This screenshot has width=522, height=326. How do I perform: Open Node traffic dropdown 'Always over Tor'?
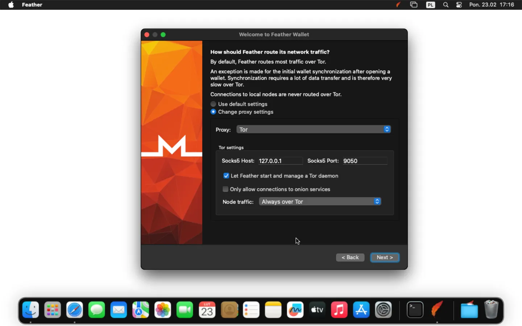coord(320,202)
